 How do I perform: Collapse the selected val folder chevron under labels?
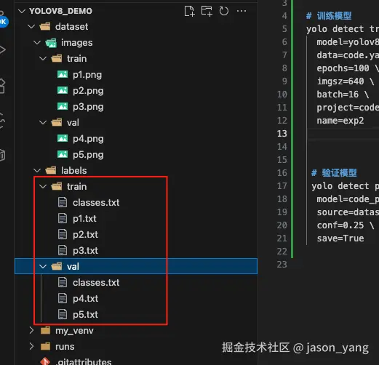(x=43, y=266)
